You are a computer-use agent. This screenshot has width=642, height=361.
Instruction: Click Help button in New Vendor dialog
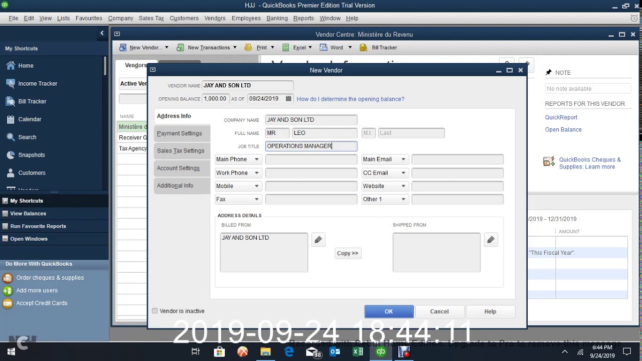point(490,311)
